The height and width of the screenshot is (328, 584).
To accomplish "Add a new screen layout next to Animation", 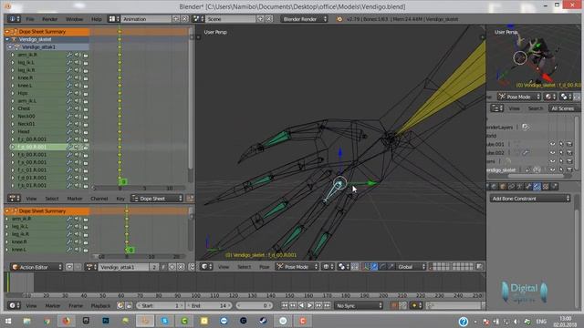I will pyautogui.click(x=176, y=18).
